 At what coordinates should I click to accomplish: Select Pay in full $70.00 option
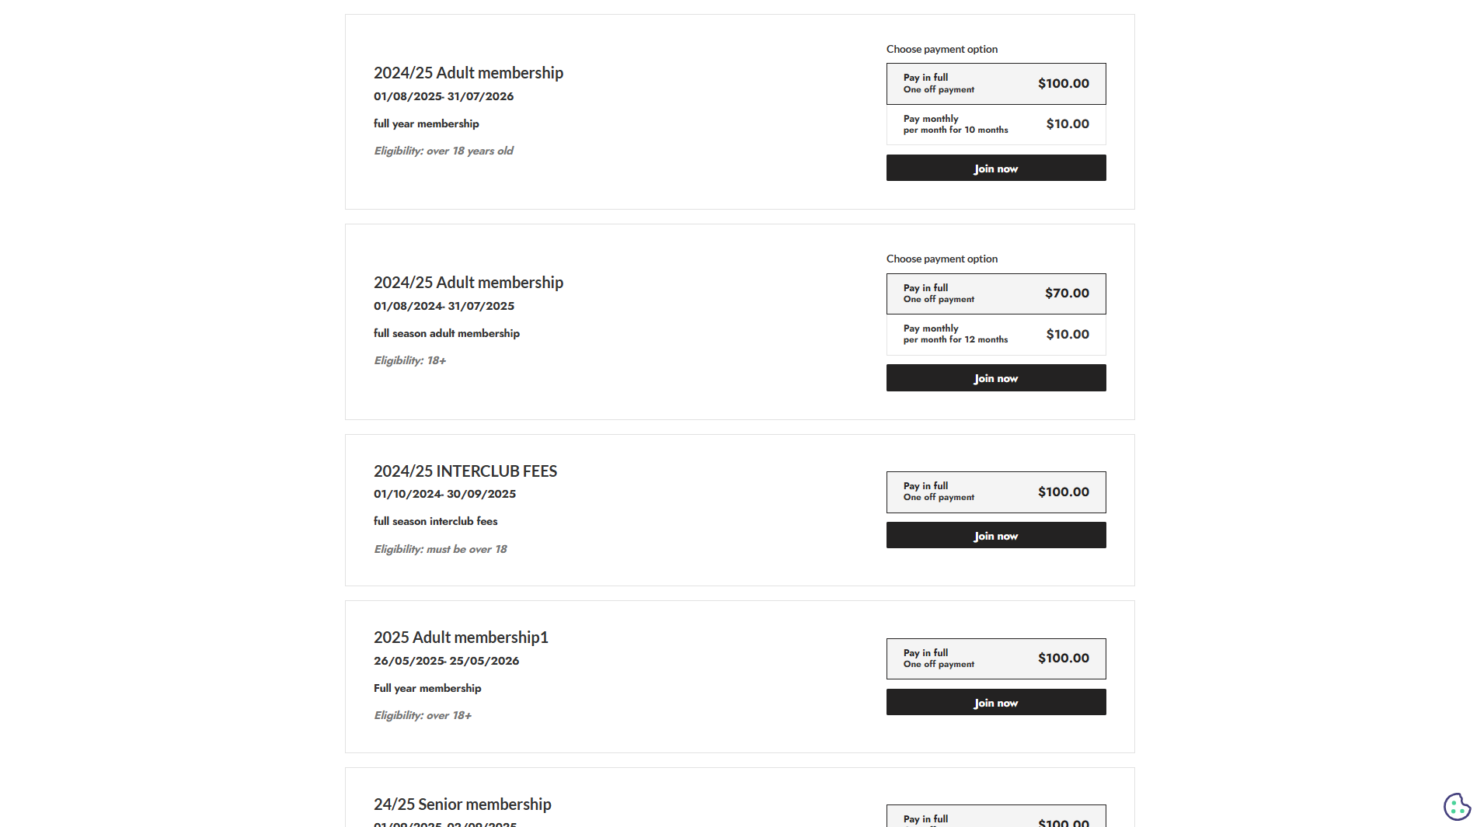point(995,294)
